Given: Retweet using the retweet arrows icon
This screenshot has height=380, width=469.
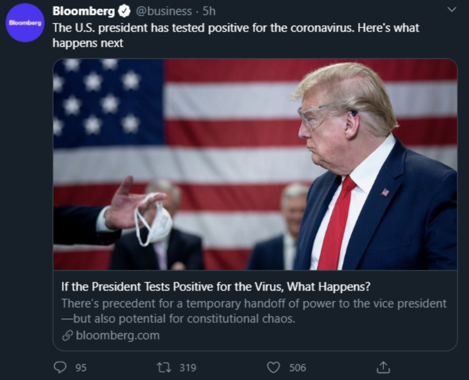Looking at the screenshot, I should pyautogui.click(x=164, y=367).
